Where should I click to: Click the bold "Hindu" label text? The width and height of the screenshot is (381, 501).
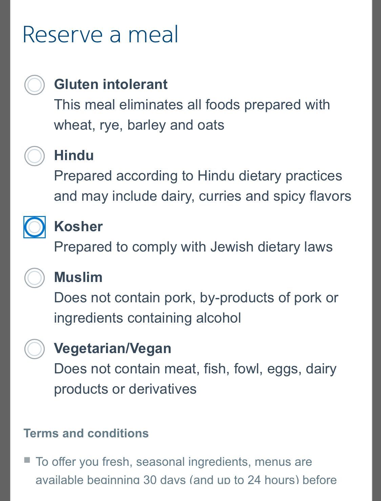click(x=74, y=155)
